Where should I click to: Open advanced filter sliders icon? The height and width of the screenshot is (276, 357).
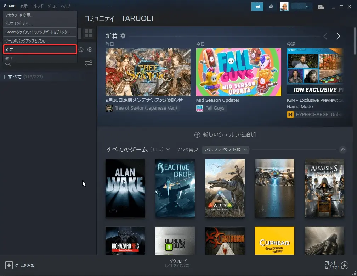coord(89,63)
